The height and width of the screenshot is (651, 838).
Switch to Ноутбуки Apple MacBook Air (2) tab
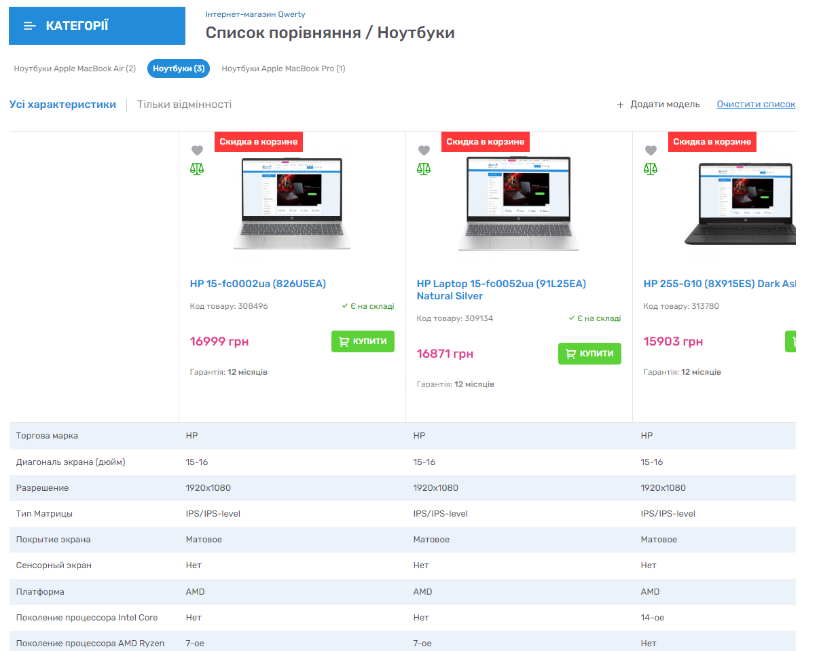point(75,69)
